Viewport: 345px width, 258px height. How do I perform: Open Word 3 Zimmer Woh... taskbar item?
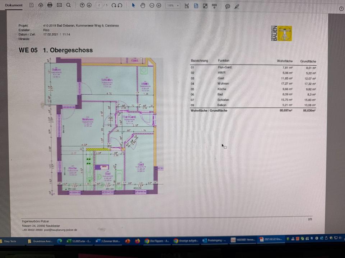point(108,241)
